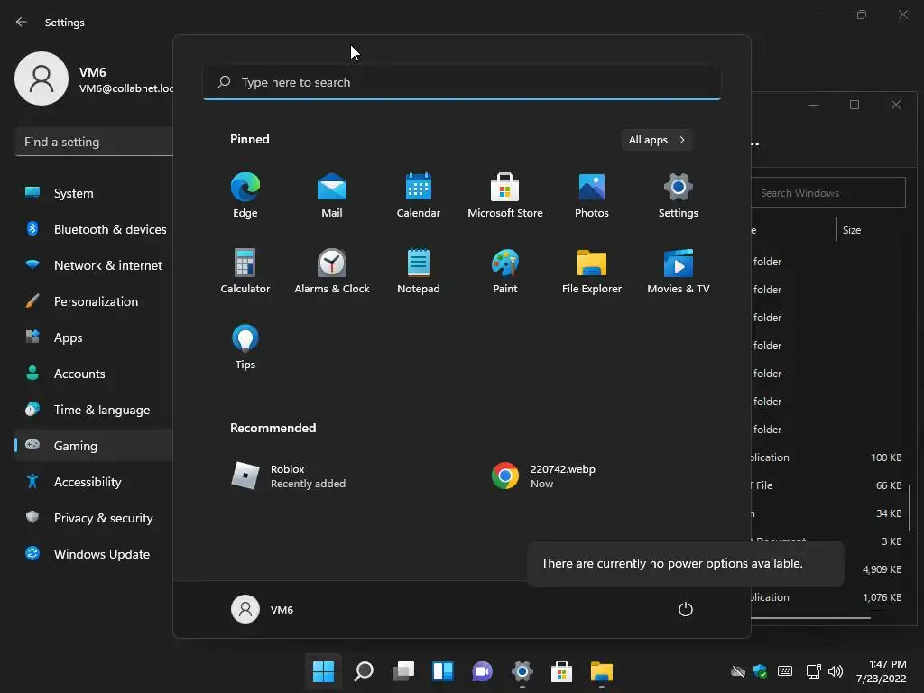The width and height of the screenshot is (924, 693).
Task: Open Accounts settings
Action: pos(94,374)
